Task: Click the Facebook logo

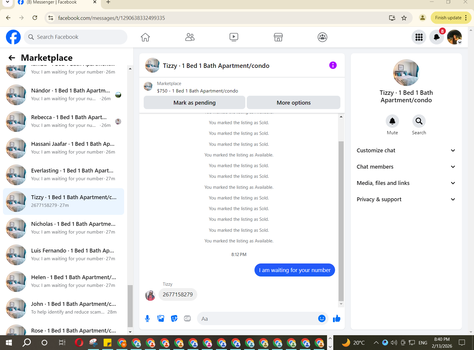Action: pos(13,37)
